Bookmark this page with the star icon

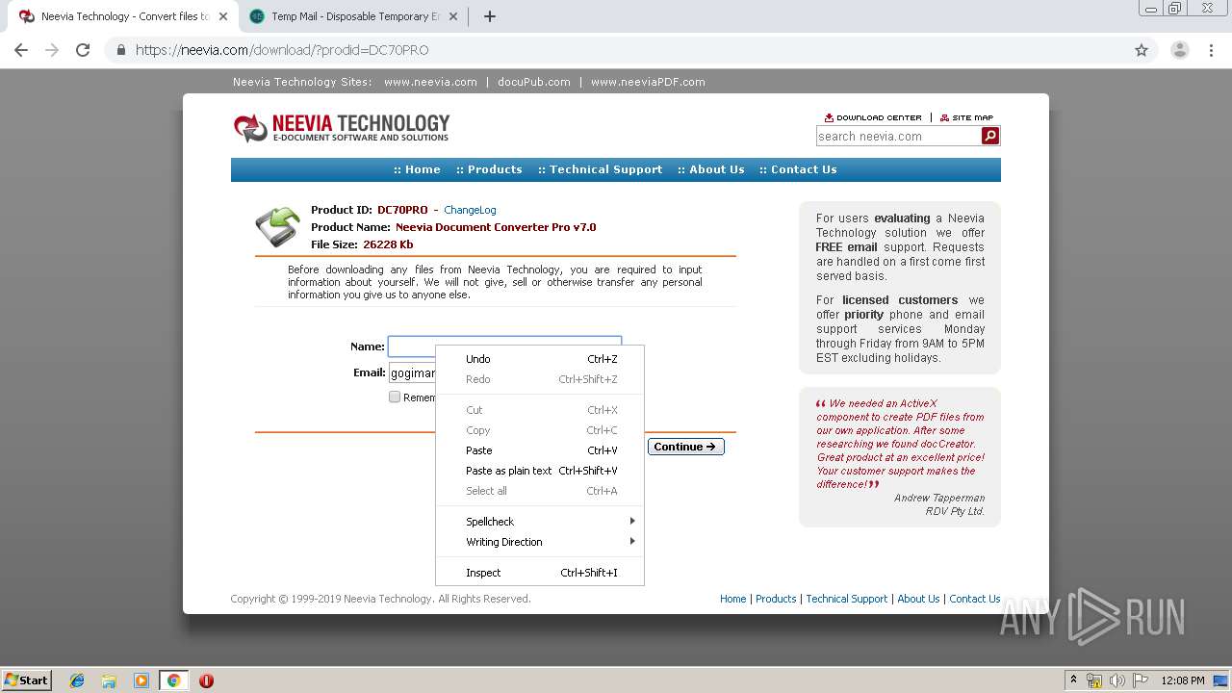(x=1142, y=50)
